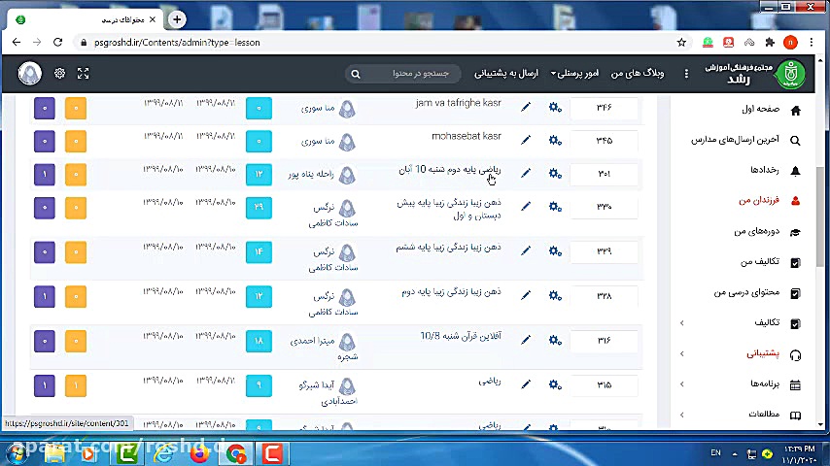Open settings gear for row 315
This screenshot has width=830, height=466.
coord(555,384)
